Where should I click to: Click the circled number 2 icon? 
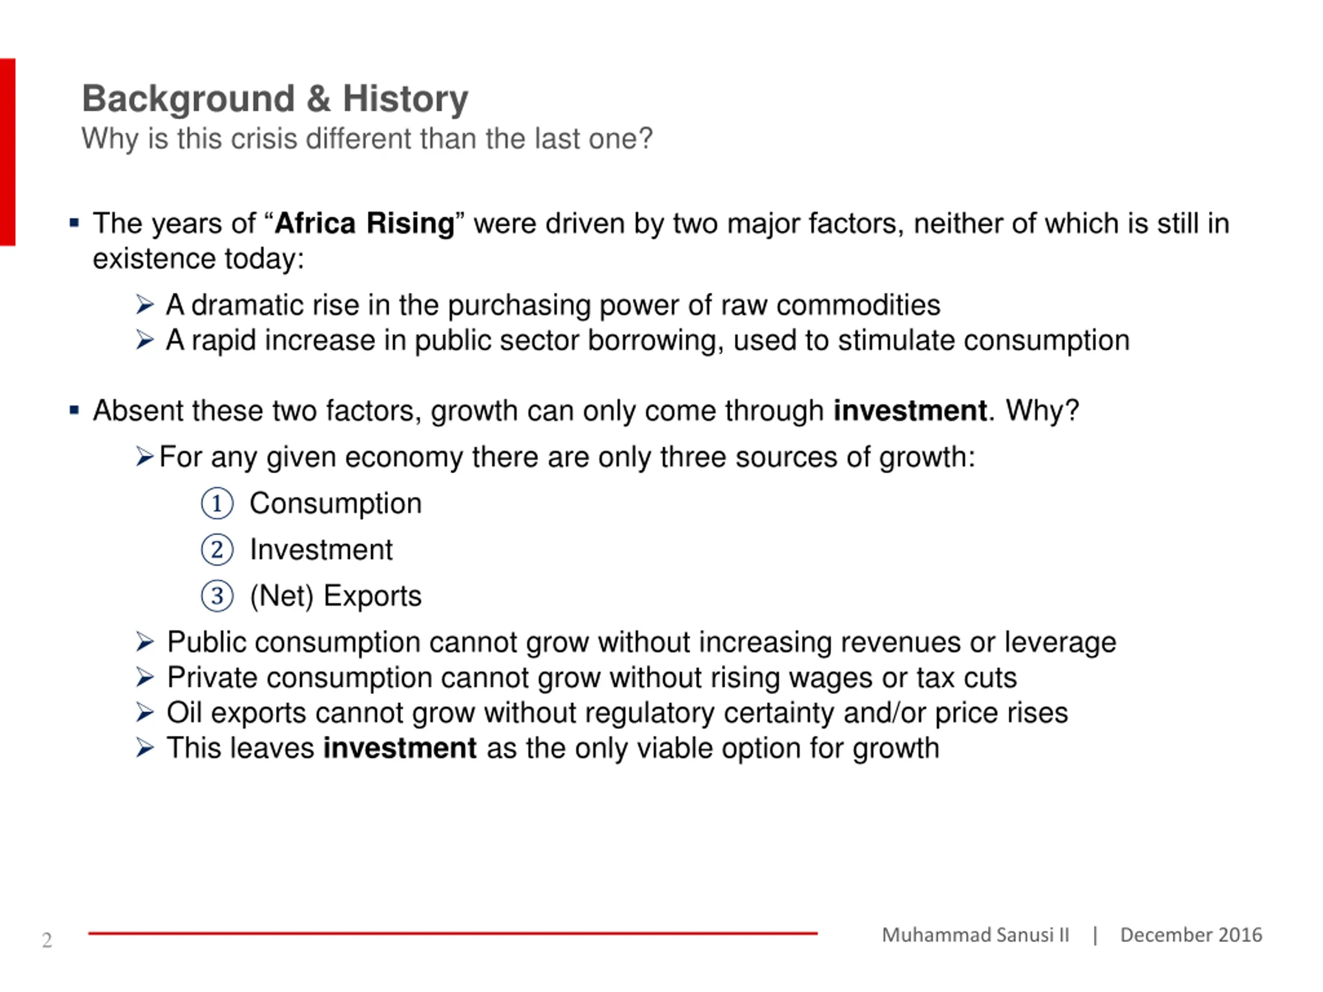pyautogui.click(x=217, y=550)
